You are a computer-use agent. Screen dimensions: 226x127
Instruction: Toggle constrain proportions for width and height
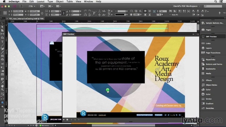[x=42, y=13]
